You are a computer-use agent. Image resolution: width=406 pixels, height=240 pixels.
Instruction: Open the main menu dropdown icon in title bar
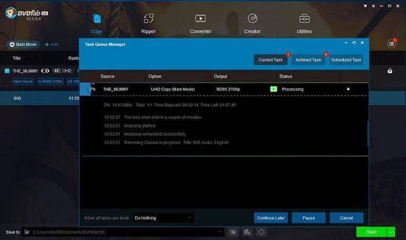pos(374,6)
